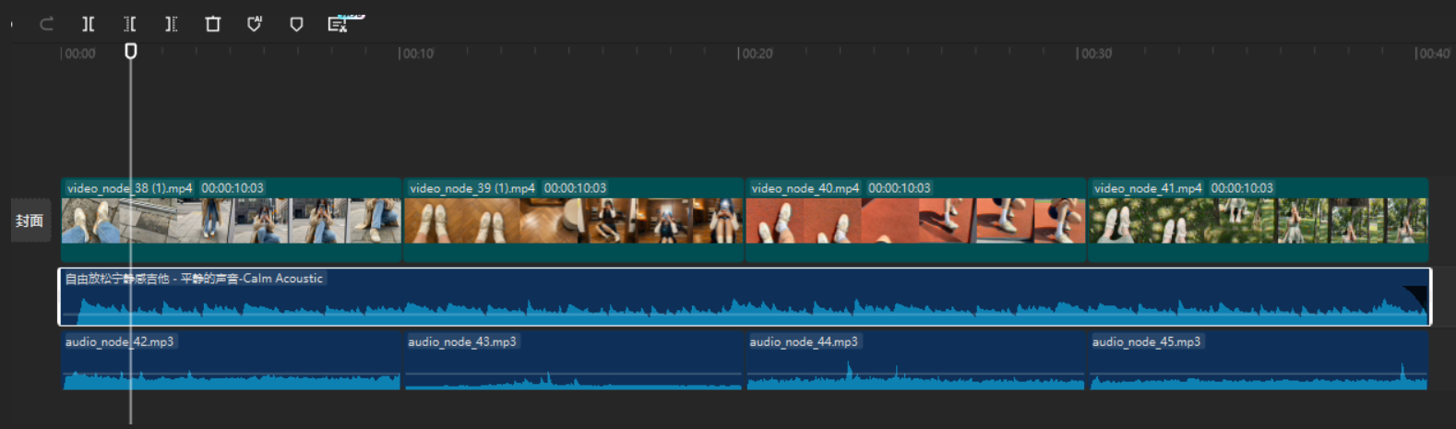The height and width of the screenshot is (429, 1456).
Task: Select the audio_node_44.mp3 clip
Action: pyautogui.click(x=916, y=361)
